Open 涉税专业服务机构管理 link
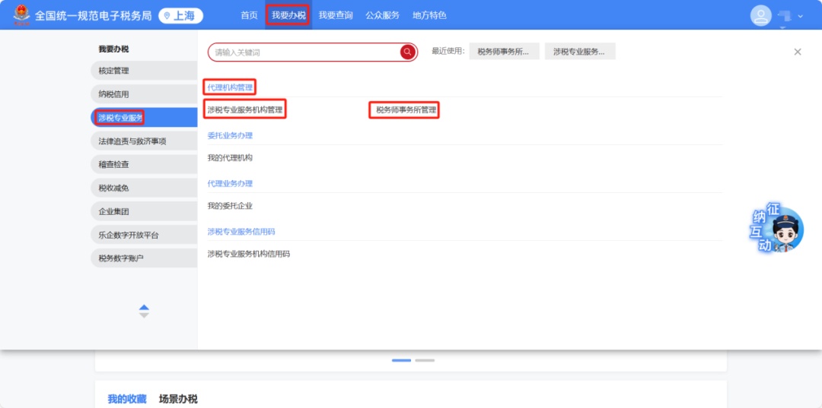822x408 pixels. tap(245, 110)
